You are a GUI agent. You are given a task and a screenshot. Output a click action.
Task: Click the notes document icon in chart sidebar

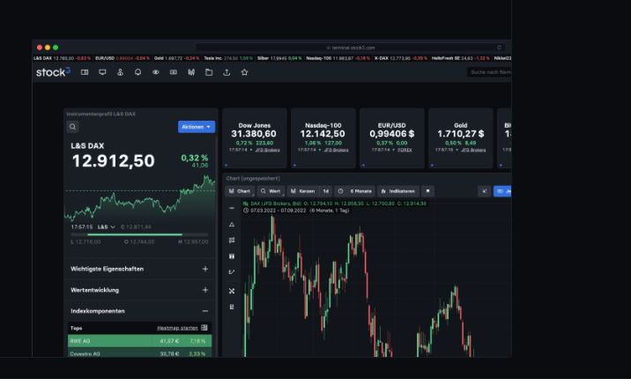tap(232, 307)
